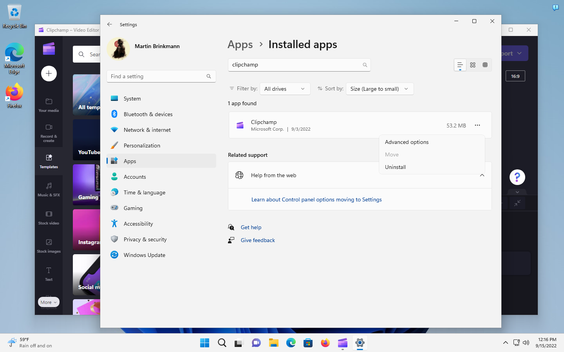Open Gaming settings category

tap(161, 208)
